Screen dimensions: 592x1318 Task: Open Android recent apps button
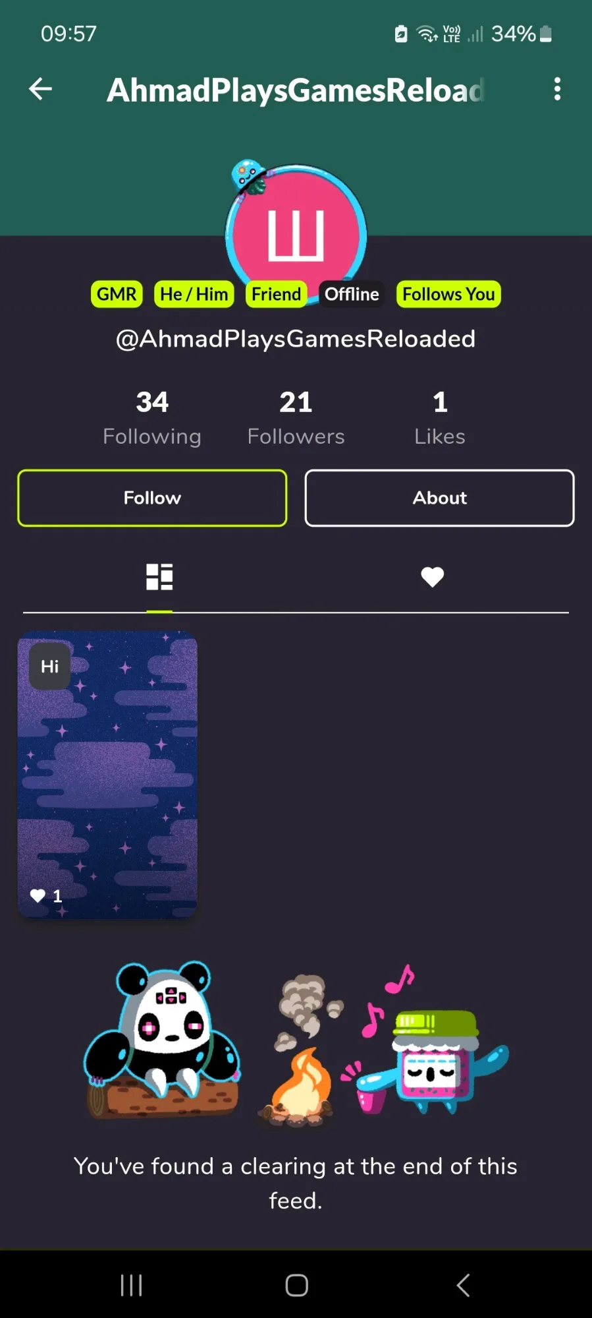pyautogui.click(x=131, y=1285)
